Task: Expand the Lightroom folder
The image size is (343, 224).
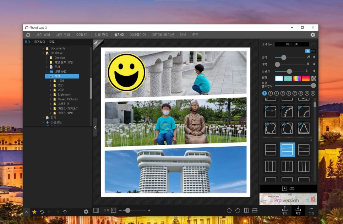Action: [50, 94]
